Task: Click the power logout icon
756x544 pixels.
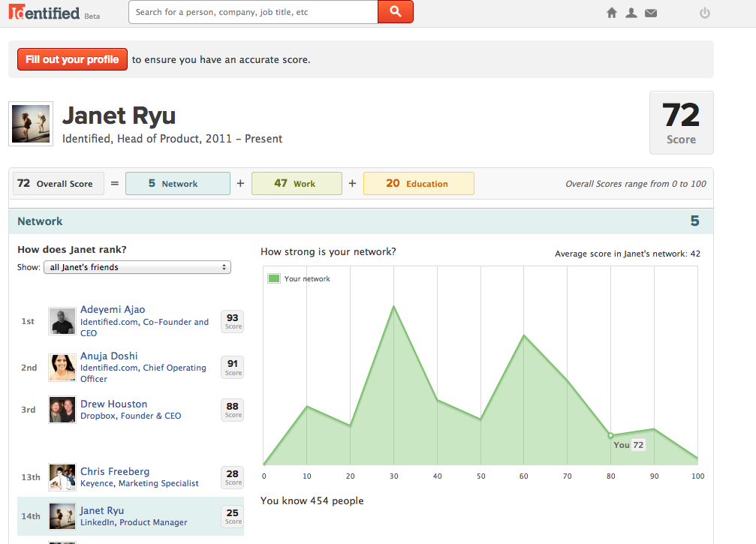Action: click(704, 13)
